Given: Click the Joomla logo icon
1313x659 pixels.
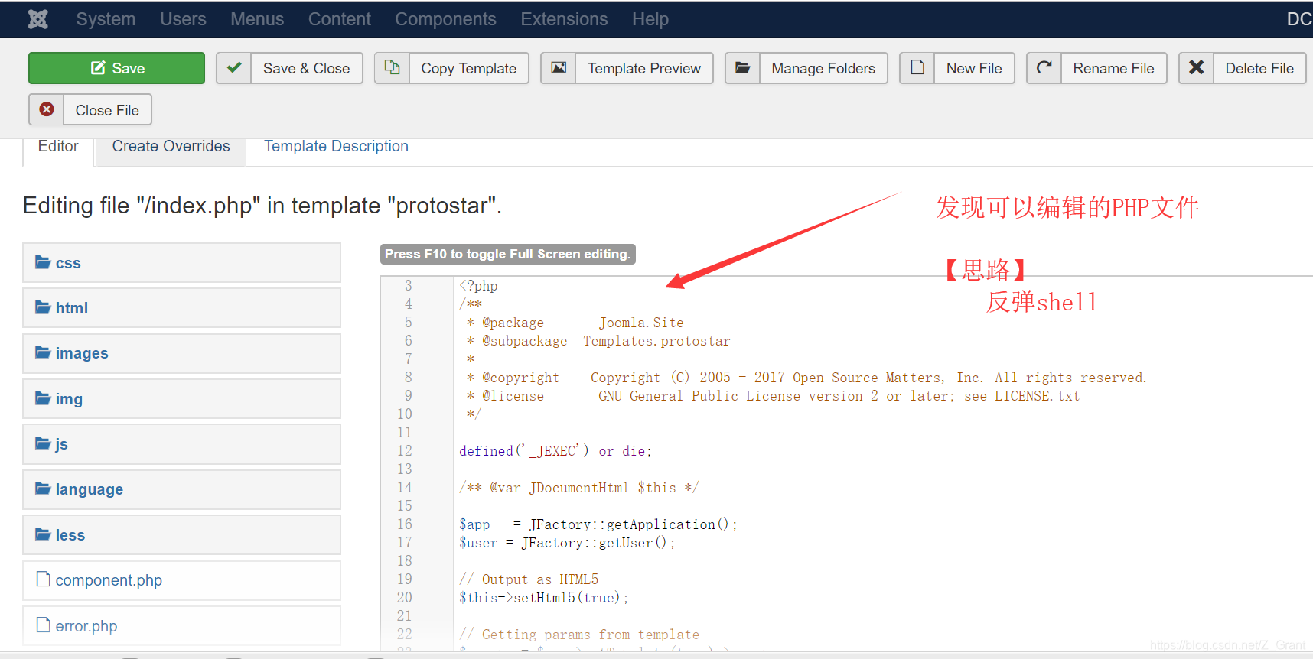Looking at the screenshot, I should [x=38, y=19].
